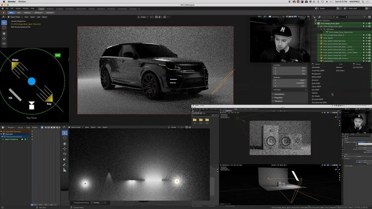Viewport: 372px width, 209px height.
Task: Choose Principled BSDF in shader menu
Action: pyautogui.click(x=317, y=99)
